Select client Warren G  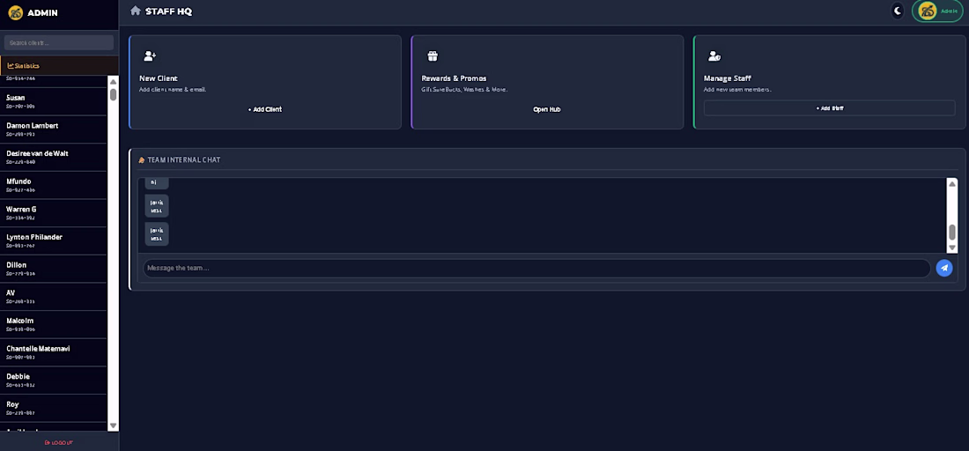53,212
